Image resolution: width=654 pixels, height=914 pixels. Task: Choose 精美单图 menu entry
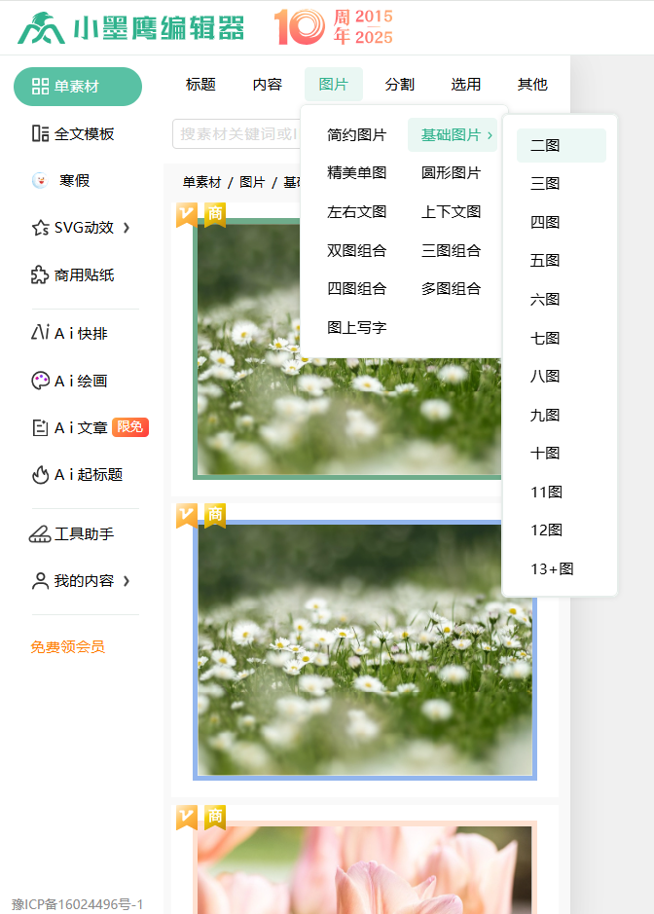pyautogui.click(x=357, y=172)
